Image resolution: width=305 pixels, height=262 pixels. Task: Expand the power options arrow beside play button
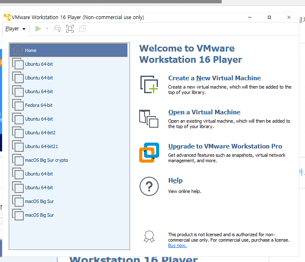47,29
